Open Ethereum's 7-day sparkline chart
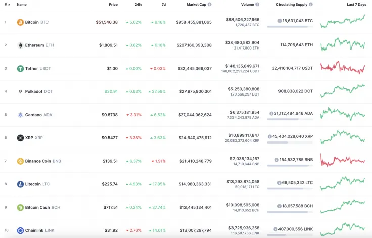372x238 pixels. tap(343, 44)
